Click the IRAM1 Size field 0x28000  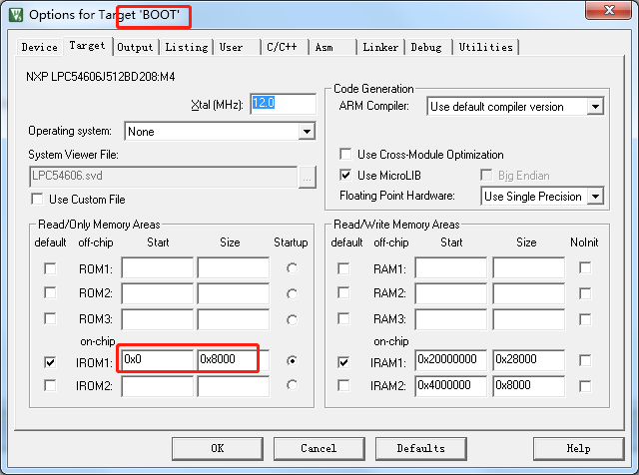click(x=529, y=360)
